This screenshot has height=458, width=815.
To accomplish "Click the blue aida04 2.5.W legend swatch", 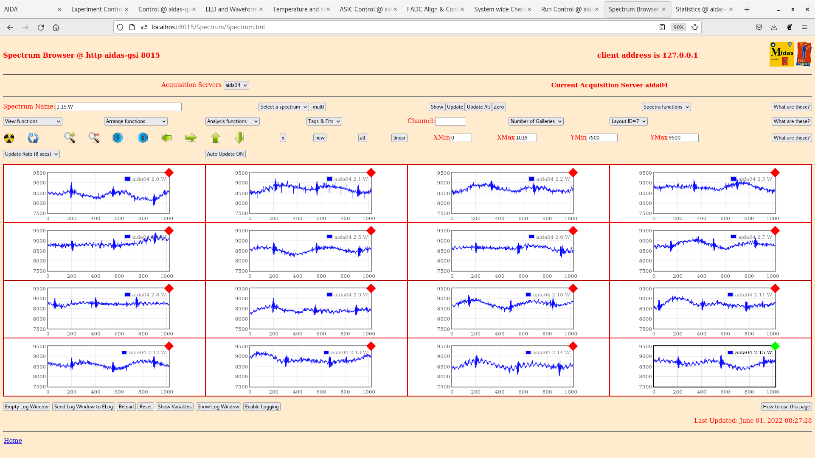I will tap(329, 237).
